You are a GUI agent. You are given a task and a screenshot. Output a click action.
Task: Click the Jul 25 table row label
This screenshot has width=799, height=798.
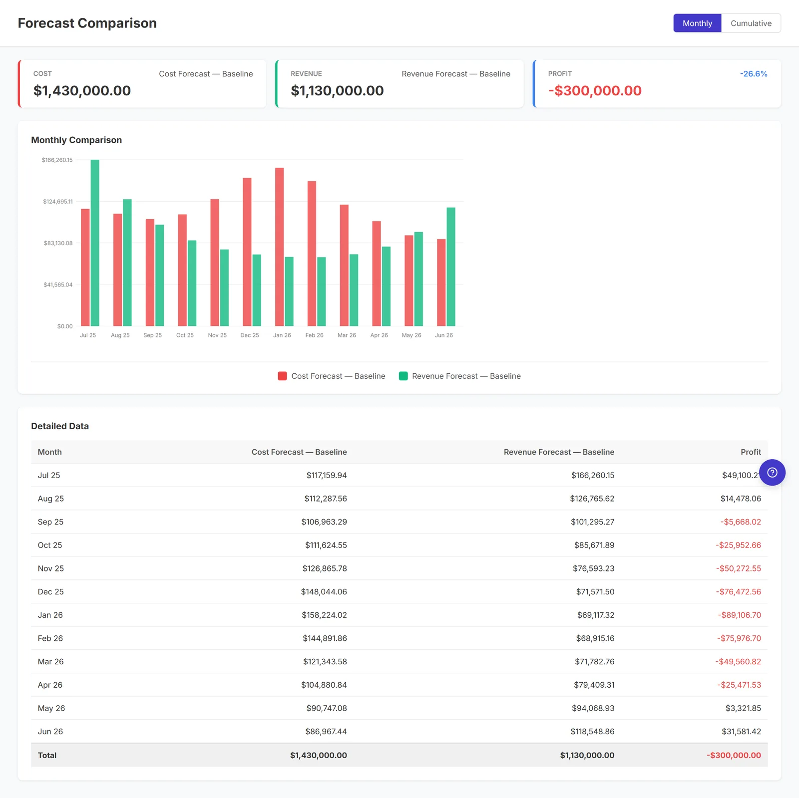click(x=49, y=475)
